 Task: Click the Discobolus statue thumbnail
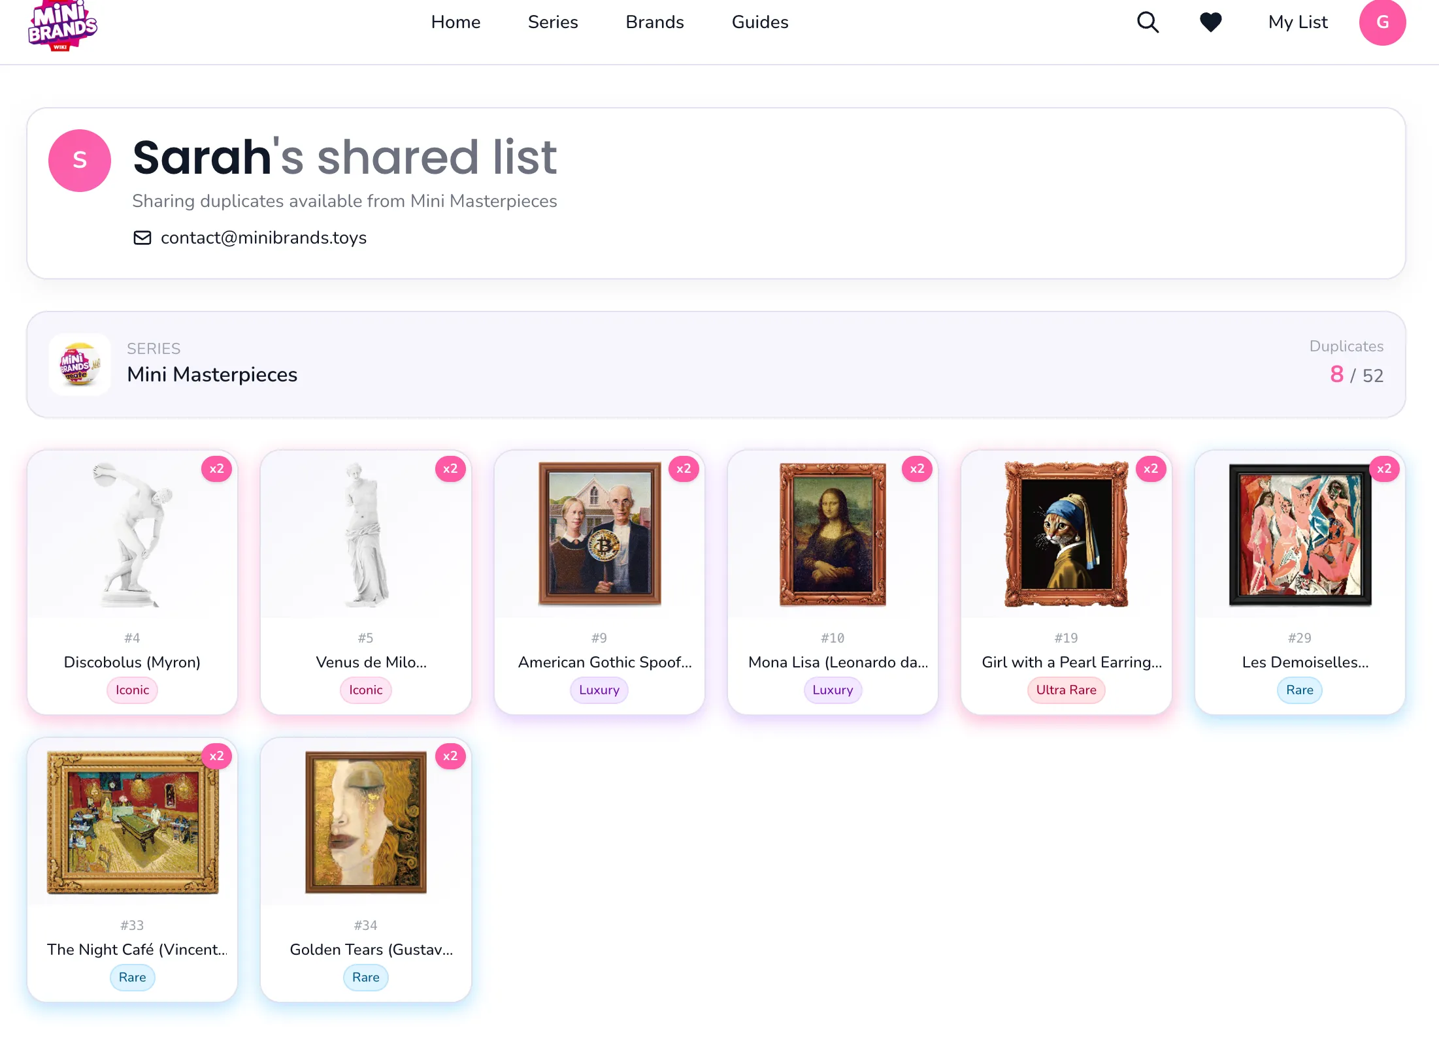pyautogui.click(x=132, y=534)
